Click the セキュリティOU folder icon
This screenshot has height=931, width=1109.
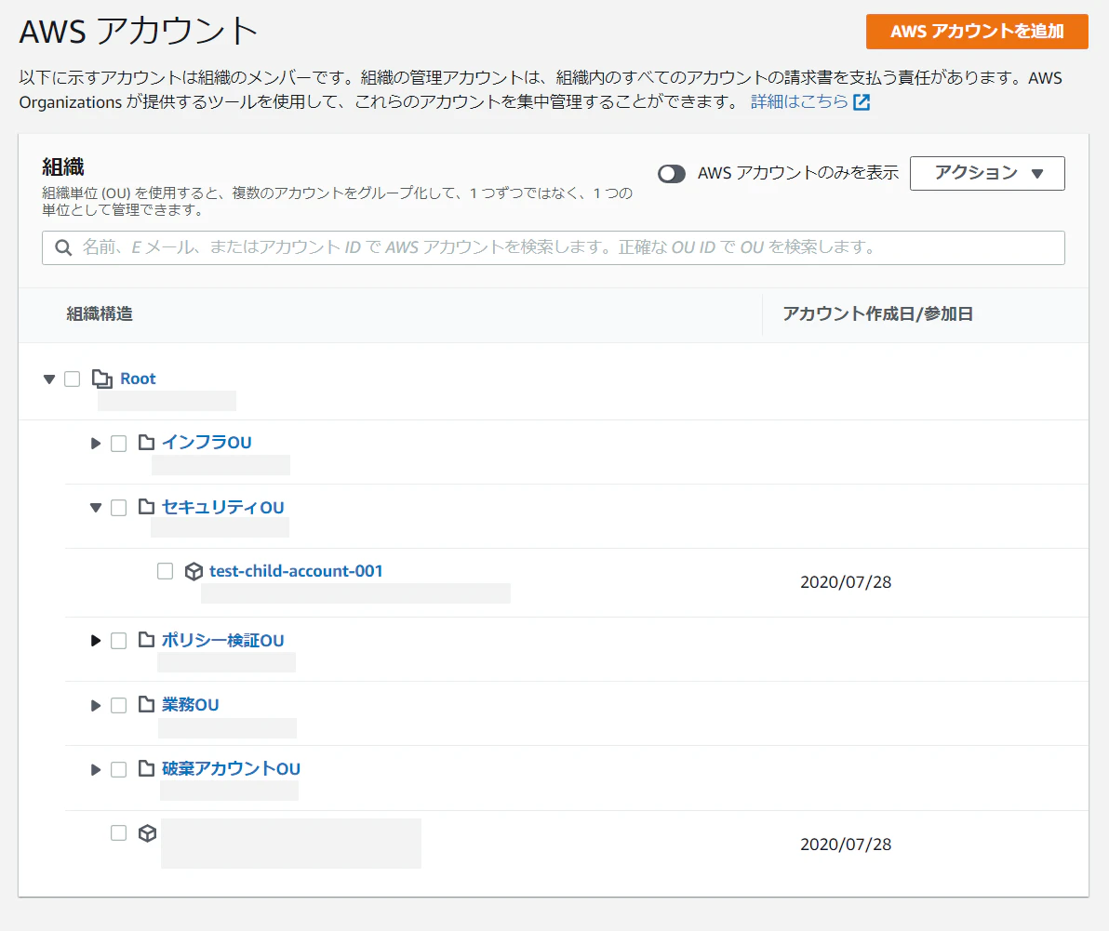click(x=146, y=507)
